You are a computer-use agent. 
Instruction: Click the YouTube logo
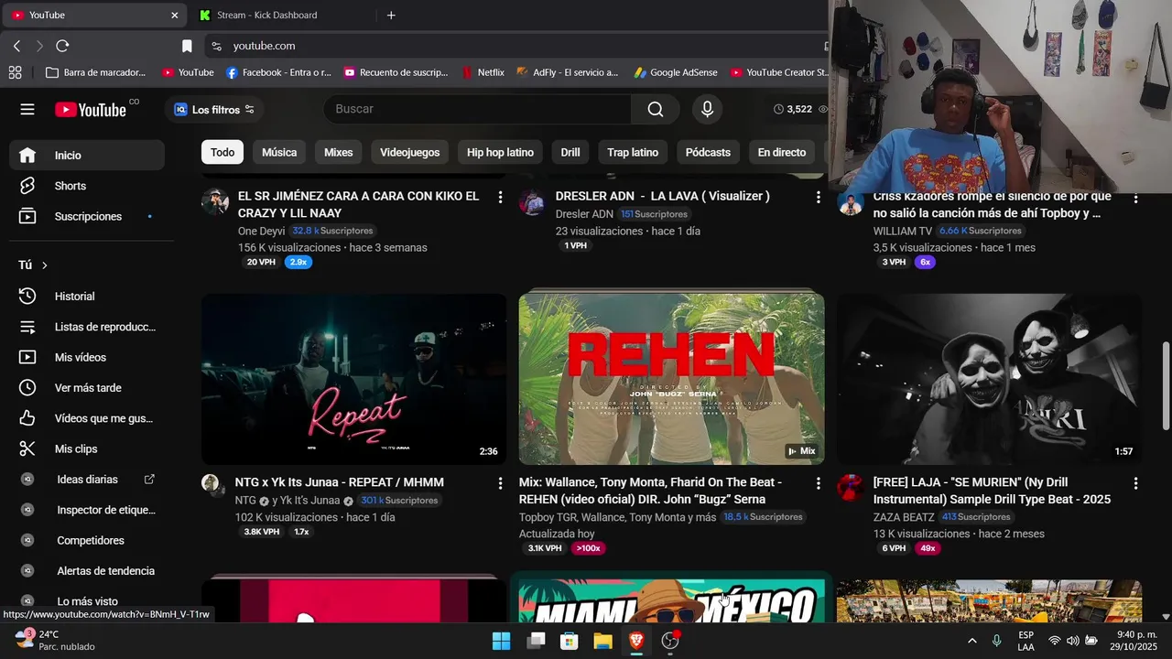(x=91, y=110)
